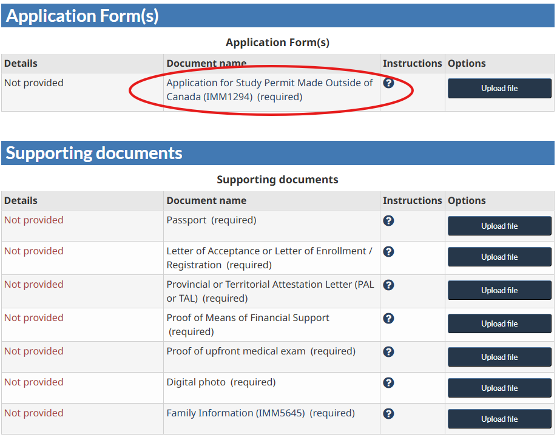Open help icon for Digital photo
This screenshot has width=557, height=437.
click(x=388, y=382)
